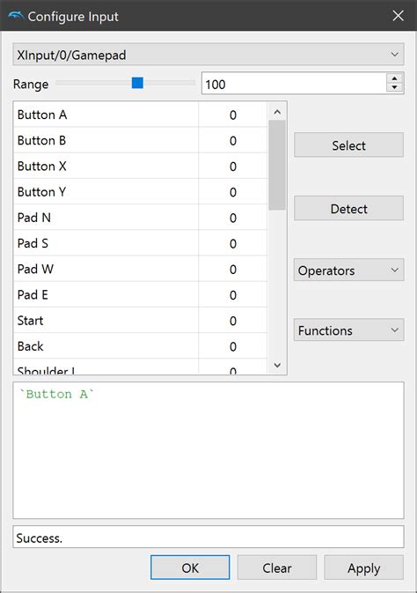
Task: Click inside the expression text box
Action: tap(208, 450)
